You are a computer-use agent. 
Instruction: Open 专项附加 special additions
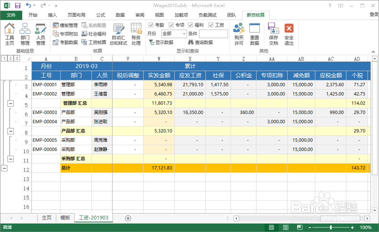[x=65, y=34]
